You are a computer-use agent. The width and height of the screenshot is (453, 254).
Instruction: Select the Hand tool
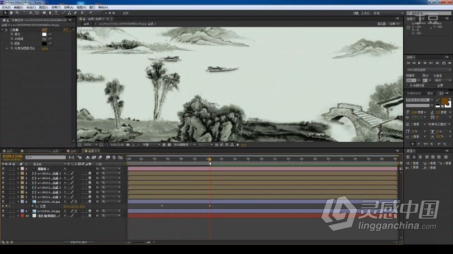(x=11, y=13)
